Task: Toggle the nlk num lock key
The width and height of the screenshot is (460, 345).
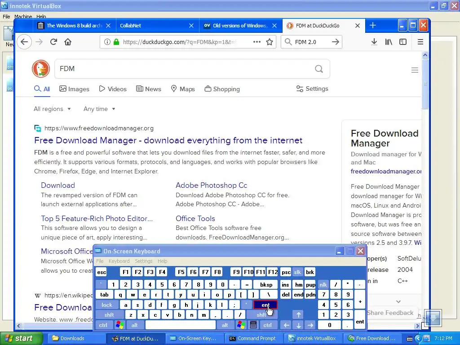Action: 323,284
